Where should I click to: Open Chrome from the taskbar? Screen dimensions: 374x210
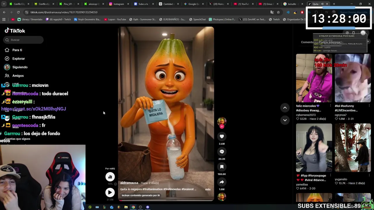point(133,207)
